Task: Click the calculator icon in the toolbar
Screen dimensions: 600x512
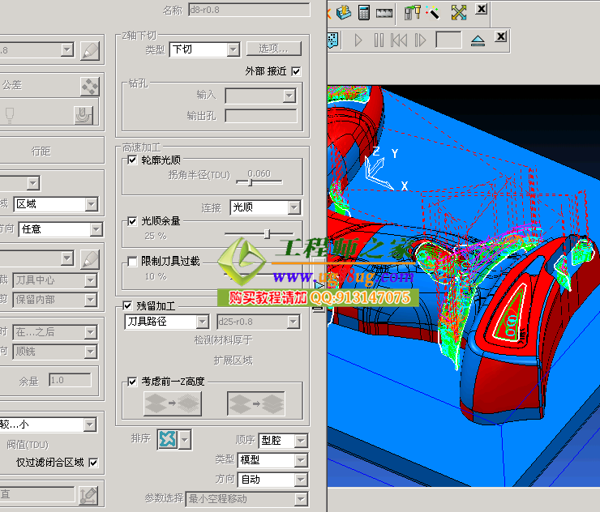Action: tap(364, 12)
